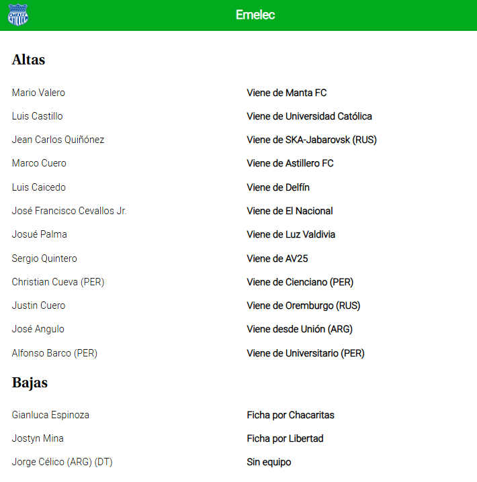This screenshot has height=482, width=477.
Task: Select the Bajas section heading
Action: (30, 383)
